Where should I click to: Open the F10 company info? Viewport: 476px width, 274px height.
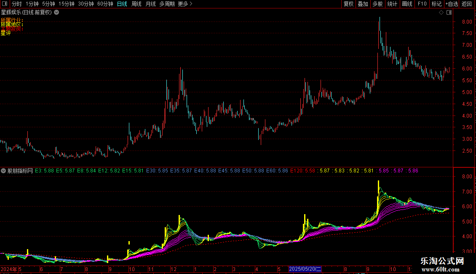[x=422, y=4]
